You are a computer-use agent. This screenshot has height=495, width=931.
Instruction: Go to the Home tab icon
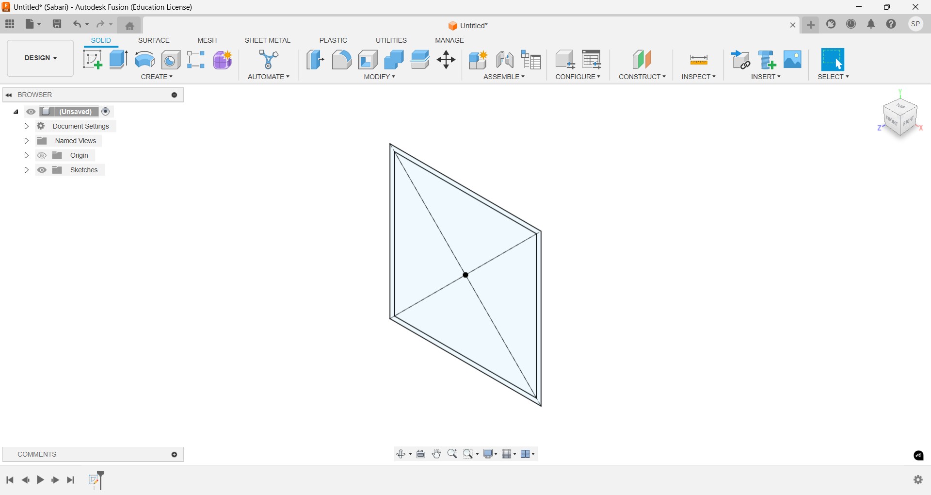pos(130,25)
